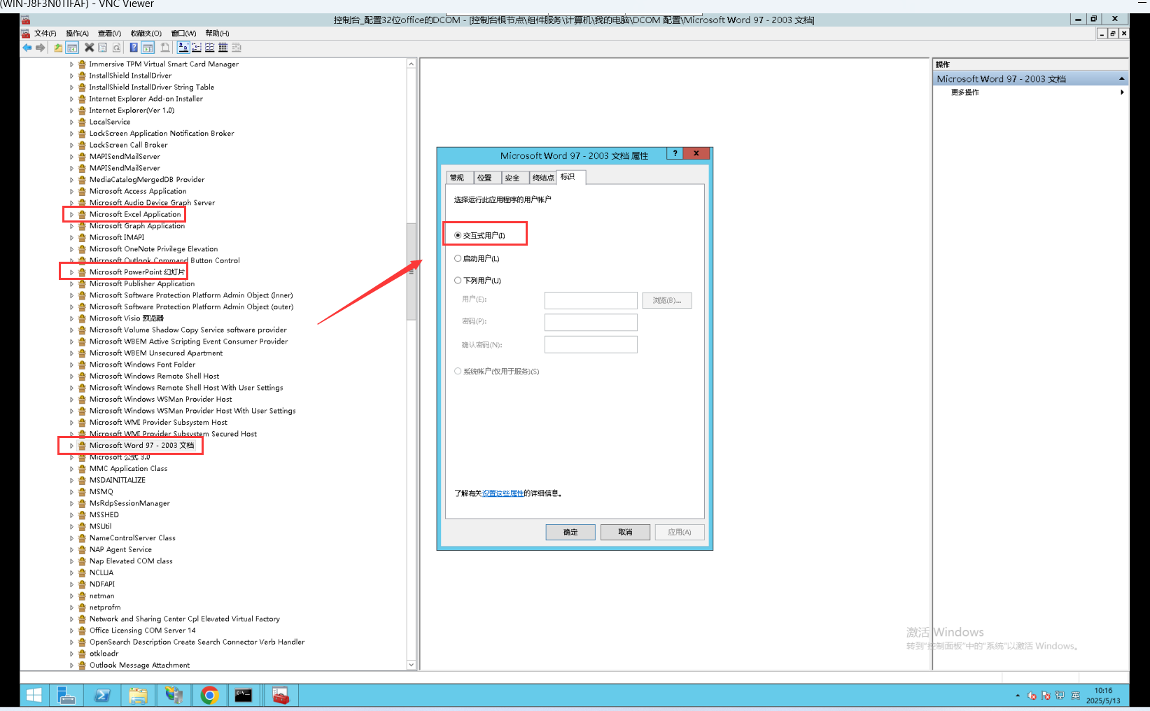
Task: Click 更多操作 in the actions pane
Action: click(x=965, y=92)
